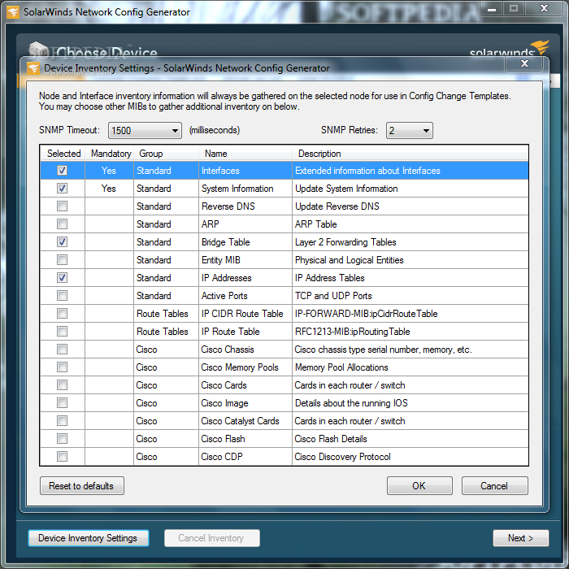Select the 'Cisco Discovery Protocol' cell

click(x=410, y=456)
